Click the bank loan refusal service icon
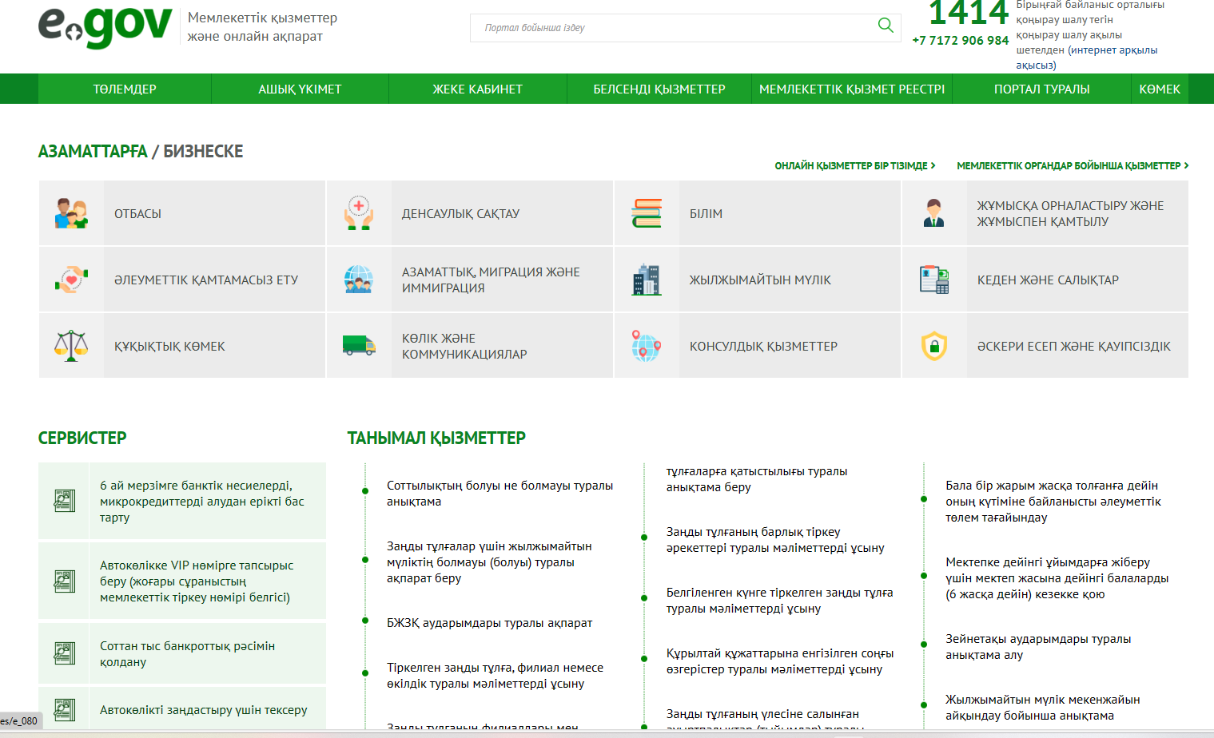1214x738 pixels. (65, 501)
